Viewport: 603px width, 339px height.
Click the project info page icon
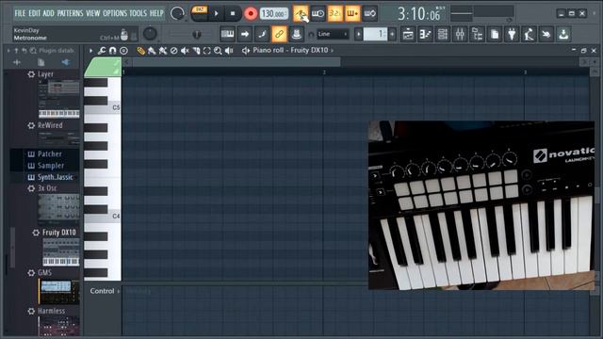point(495,34)
